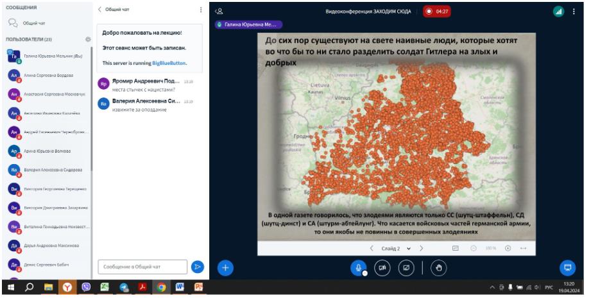Open Adobe Acrobat from the taskbar

tap(142, 288)
